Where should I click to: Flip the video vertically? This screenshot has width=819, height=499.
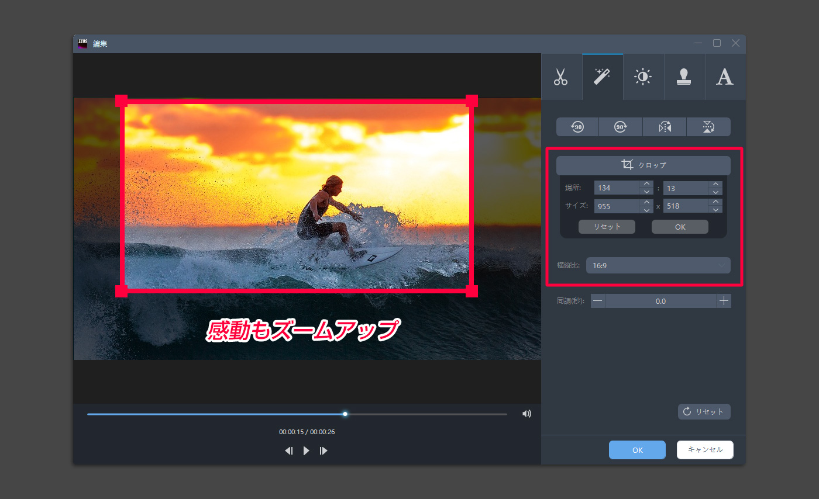point(708,127)
